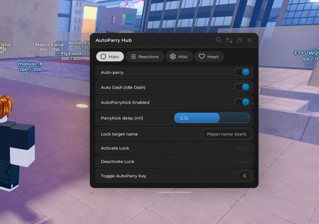The width and height of the screenshot is (319, 224).
Task: Click the Fly Fiend name label
Action: click(71, 53)
